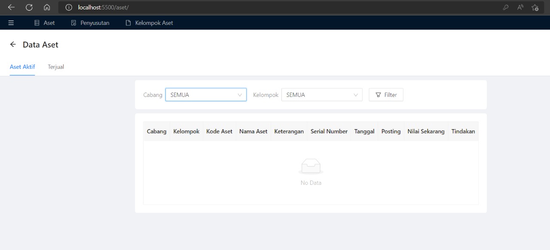Switch to the Terjual tab
The width and height of the screenshot is (550, 250).
coord(56,67)
